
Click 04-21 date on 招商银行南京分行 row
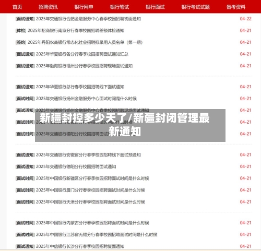click(245, 31)
